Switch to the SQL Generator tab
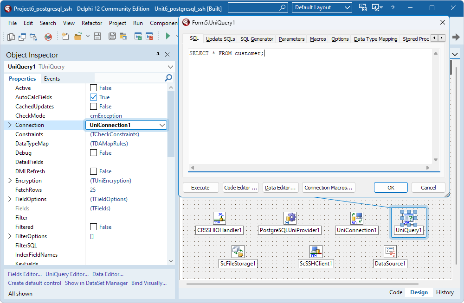This screenshot has width=464, height=303. [257, 39]
